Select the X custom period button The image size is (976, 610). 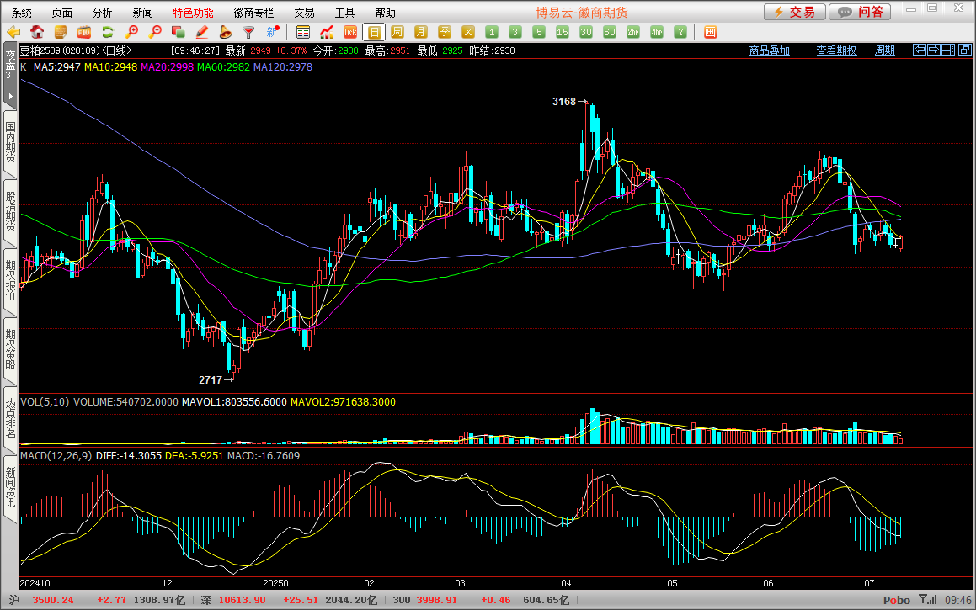pos(469,32)
